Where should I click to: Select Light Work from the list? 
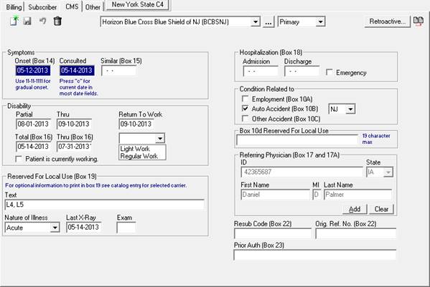pos(135,149)
